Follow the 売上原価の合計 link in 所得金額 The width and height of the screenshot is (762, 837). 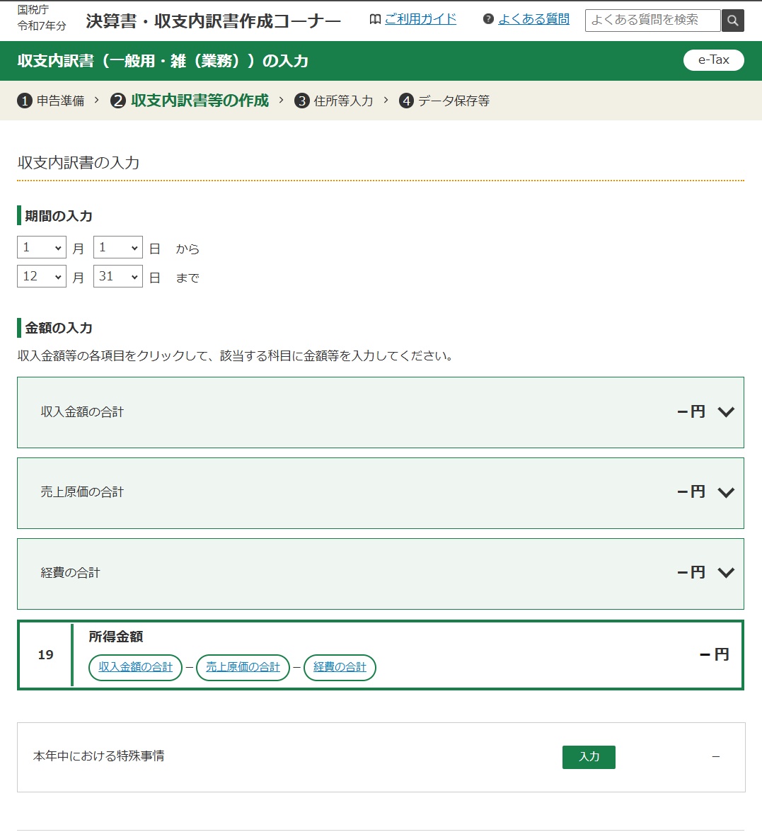243,667
